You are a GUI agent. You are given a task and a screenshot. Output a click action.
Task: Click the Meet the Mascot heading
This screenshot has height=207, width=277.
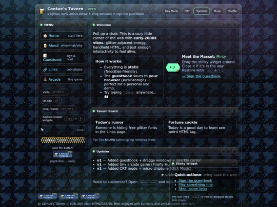pyautogui.click(x=204, y=57)
